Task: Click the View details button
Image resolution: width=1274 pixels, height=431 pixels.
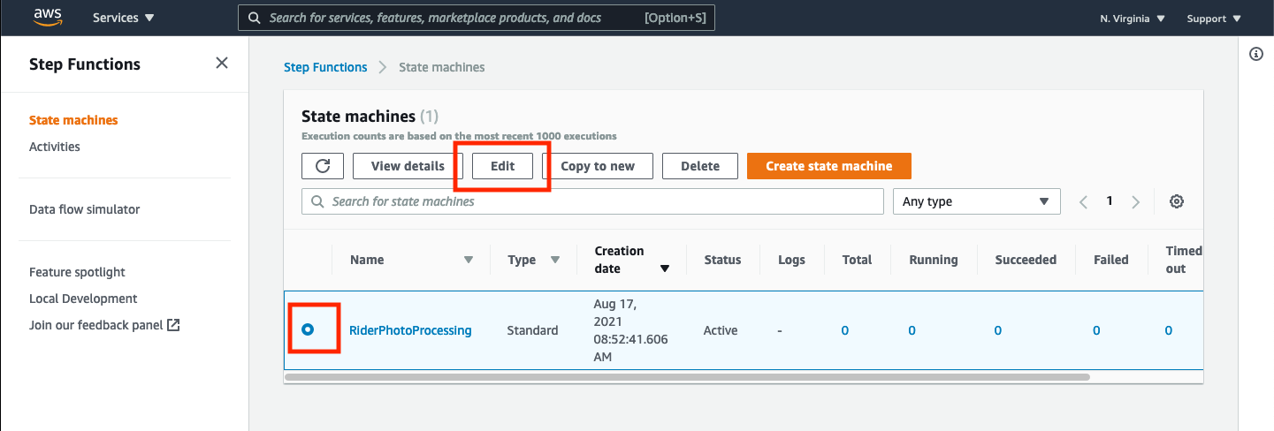Action: coord(408,166)
